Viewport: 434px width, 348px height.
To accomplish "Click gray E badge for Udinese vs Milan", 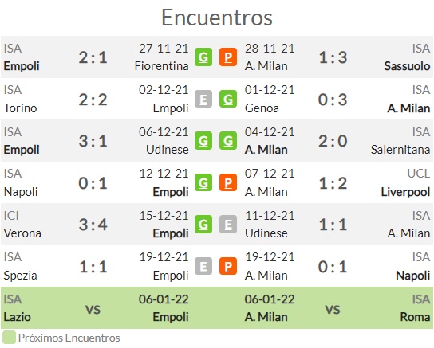I will click(x=228, y=225).
